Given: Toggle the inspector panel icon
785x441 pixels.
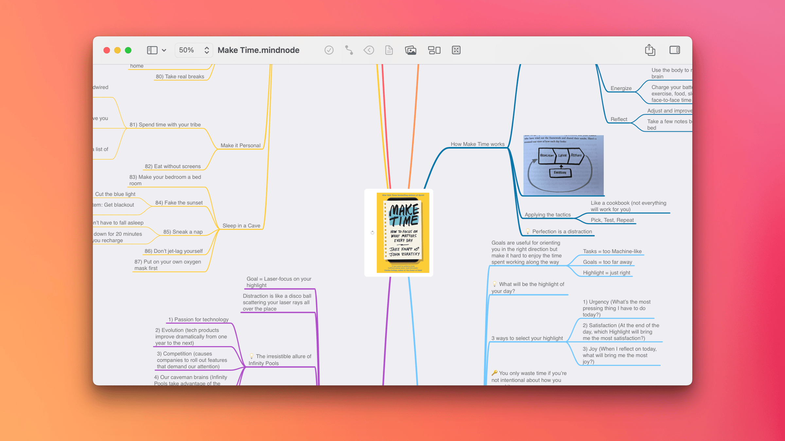Looking at the screenshot, I should [674, 50].
